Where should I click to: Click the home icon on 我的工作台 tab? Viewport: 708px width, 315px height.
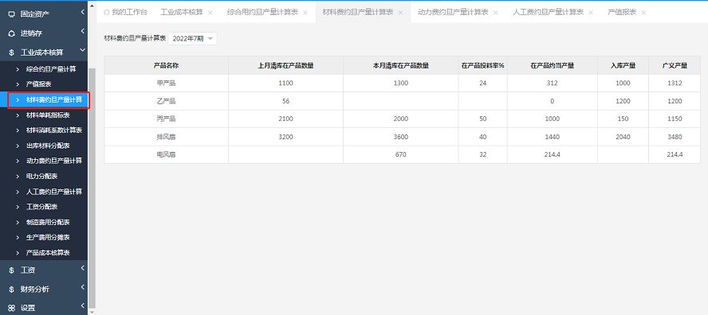(107, 12)
